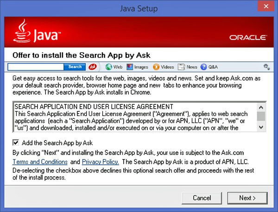Focus the Ask toolbar search field

[x=36, y=67]
